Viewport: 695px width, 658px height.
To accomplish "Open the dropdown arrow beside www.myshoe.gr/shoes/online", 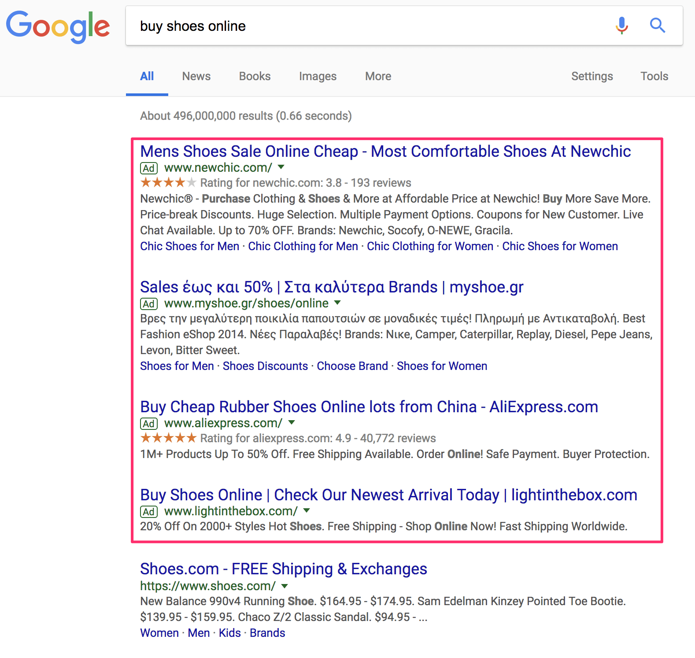I will tap(338, 303).
